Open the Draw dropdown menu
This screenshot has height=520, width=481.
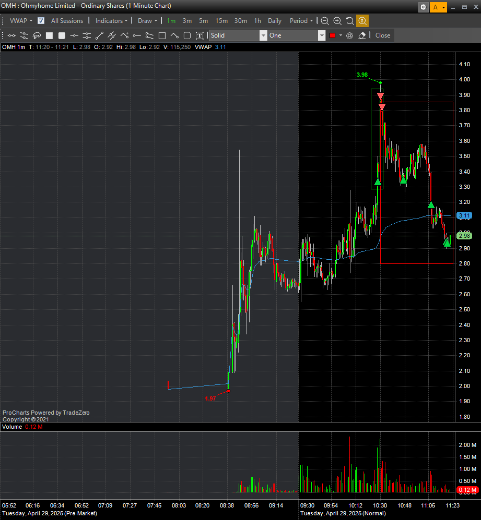click(147, 20)
